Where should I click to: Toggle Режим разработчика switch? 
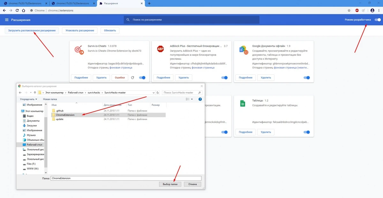[x=378, y=20]
